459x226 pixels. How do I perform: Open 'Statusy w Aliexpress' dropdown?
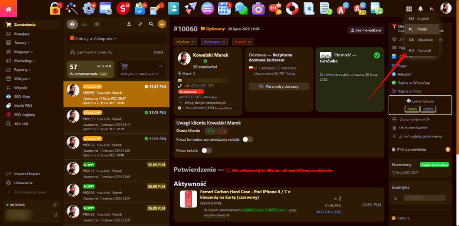click(x=116, y=38)
